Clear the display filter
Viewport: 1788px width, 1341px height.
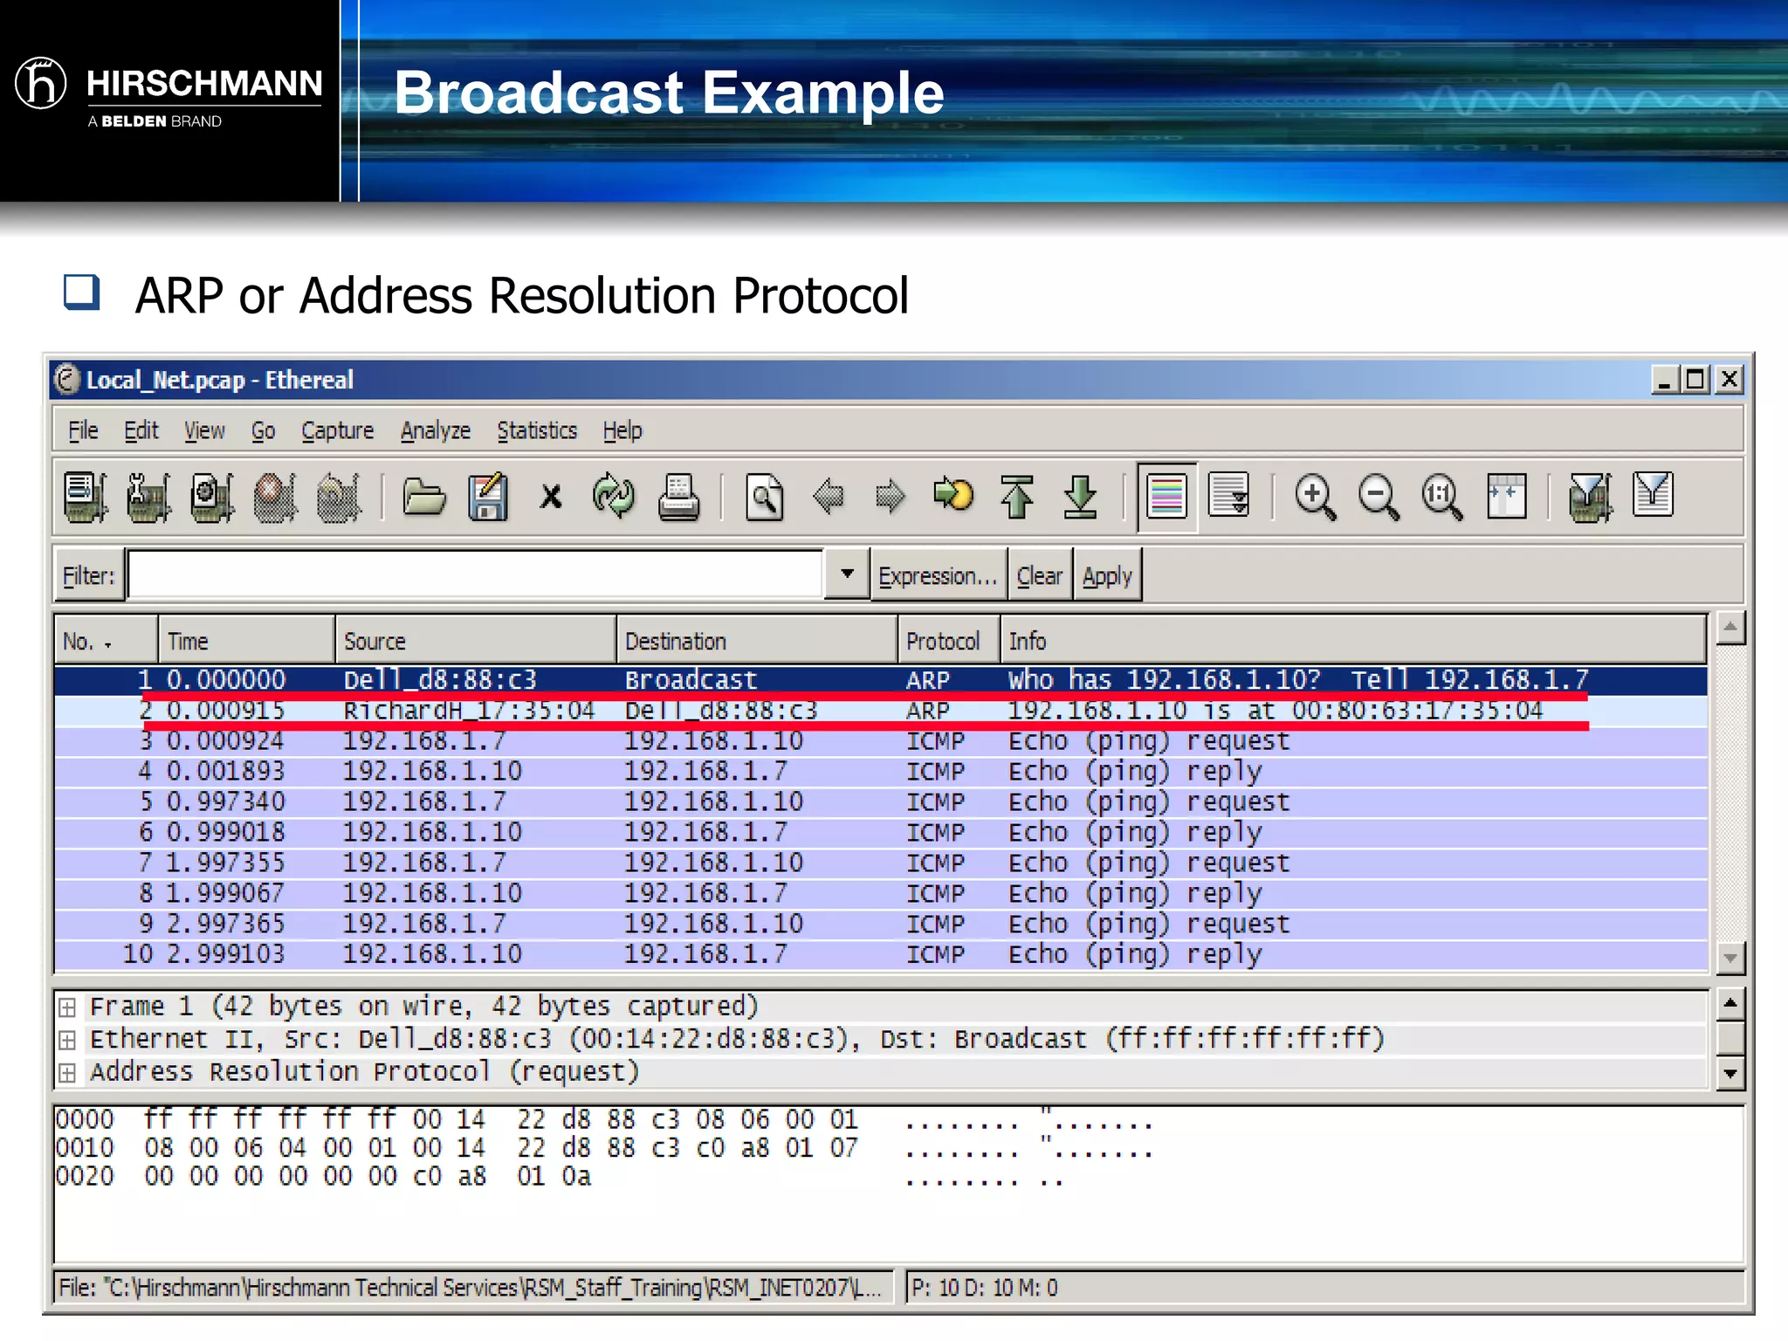click(1039, 575)
